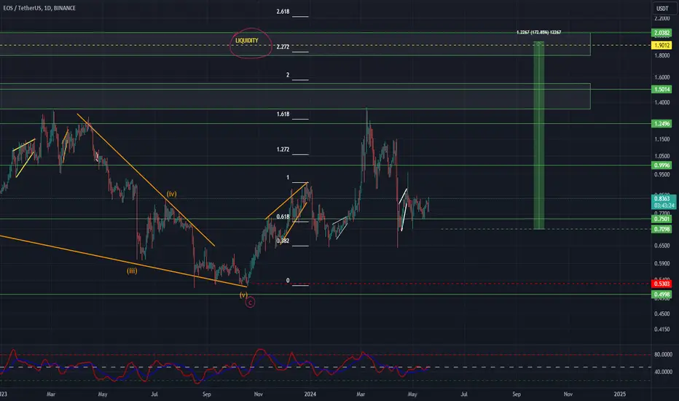Click the 1.8000 price axis value

pos(662,55)
